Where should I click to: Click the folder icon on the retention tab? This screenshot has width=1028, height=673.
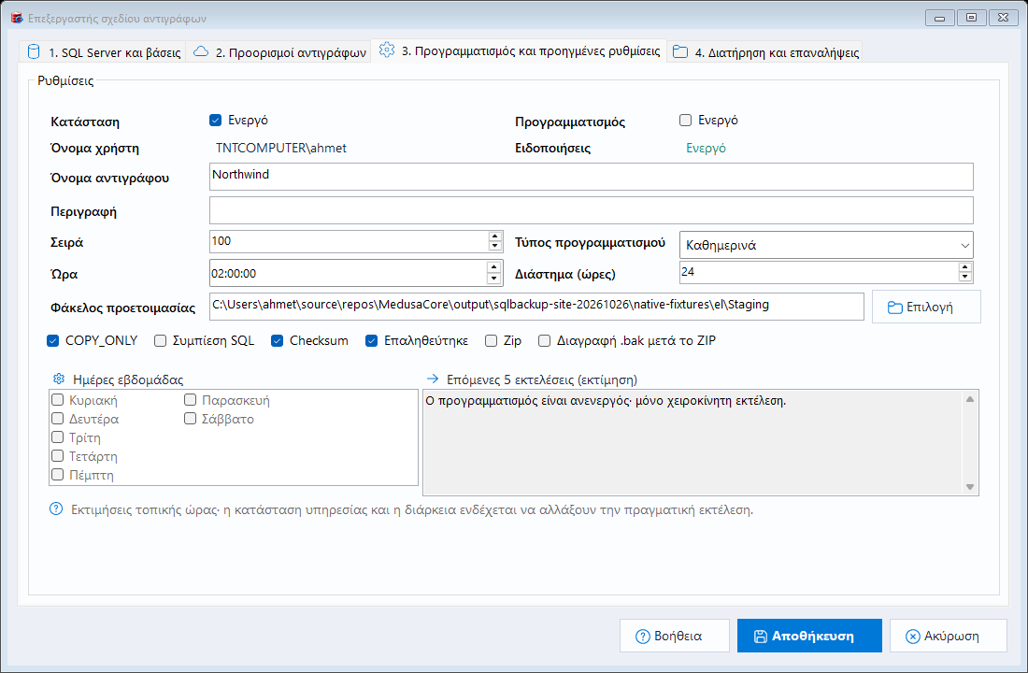point(680,51)
